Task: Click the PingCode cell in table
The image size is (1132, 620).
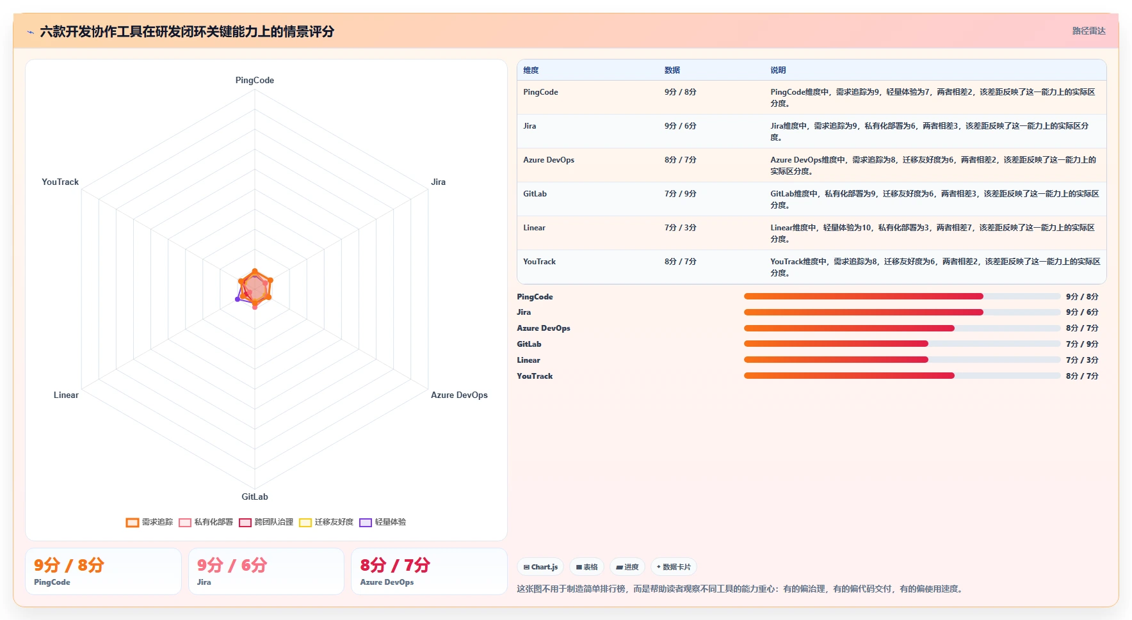Action: pyautogui.click(x=540, y=92)
